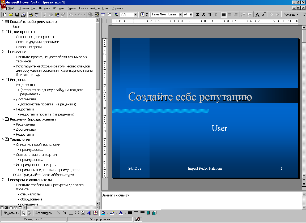The height and width of the screenshot is (223, 306).
Task: Select the Oval shape tool
Action: click(77, 213)
